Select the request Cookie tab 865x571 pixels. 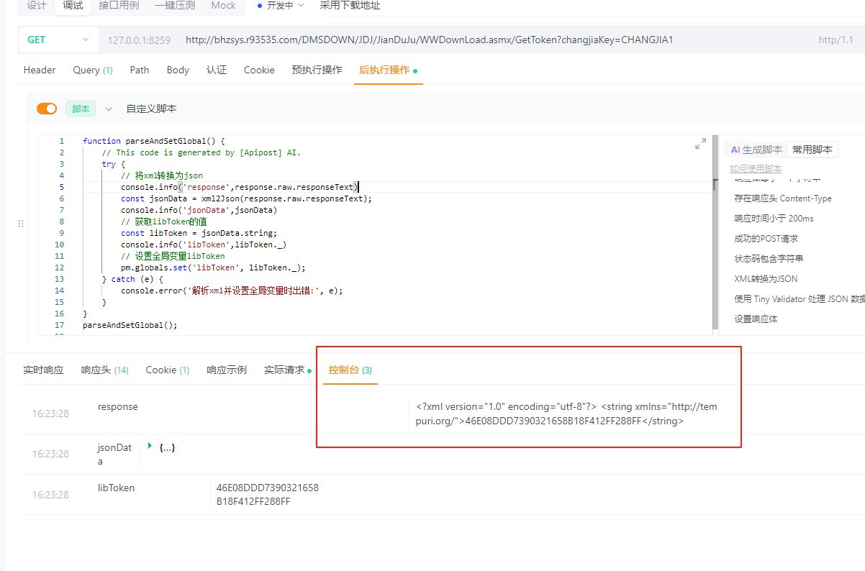(259, 70)
